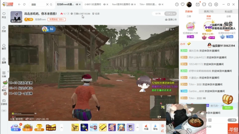Switch to the 周榜 weekly ranking

[208, 16]
